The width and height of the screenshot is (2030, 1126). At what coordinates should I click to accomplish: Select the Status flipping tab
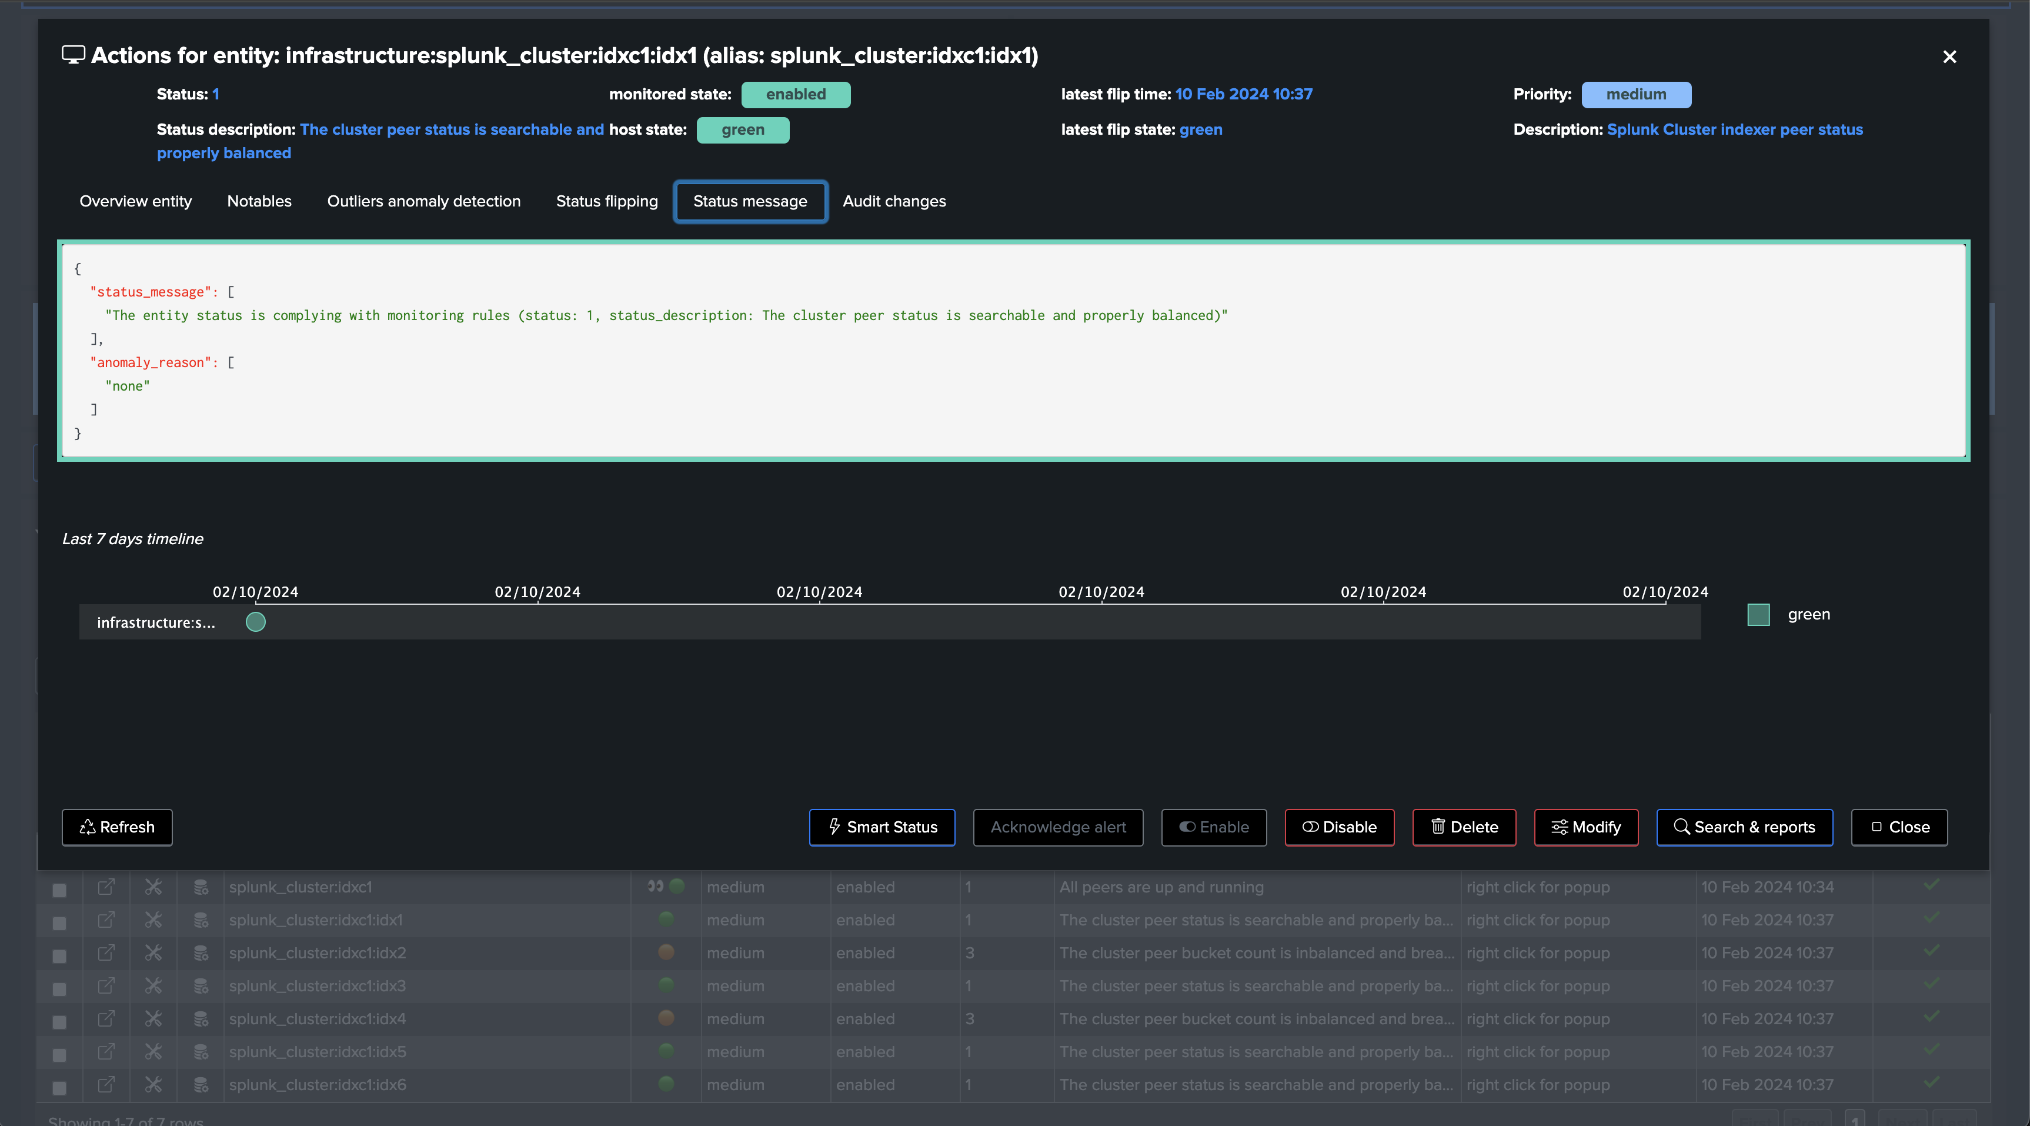tap(607, 201)
